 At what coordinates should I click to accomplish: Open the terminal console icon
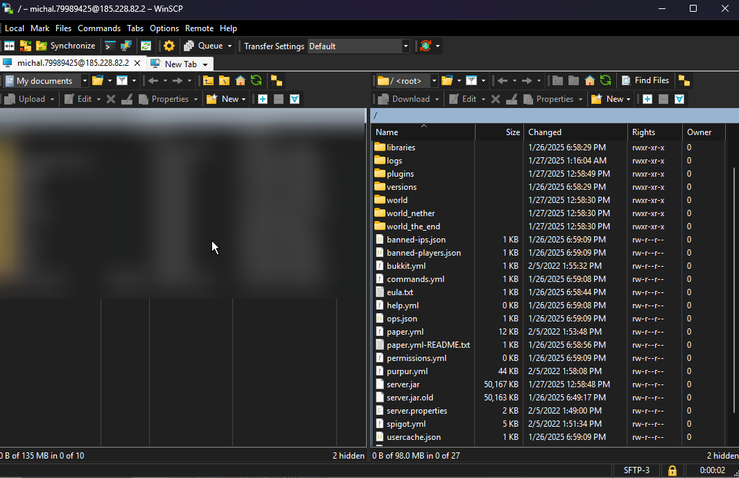pos(110,46)
